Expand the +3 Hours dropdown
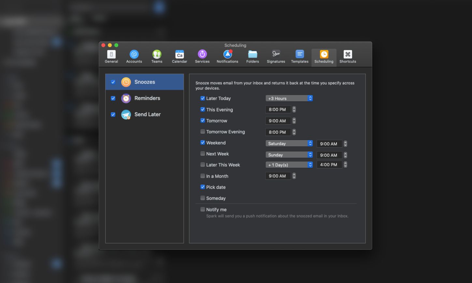 pyautogui.click(x=289, y=98)
